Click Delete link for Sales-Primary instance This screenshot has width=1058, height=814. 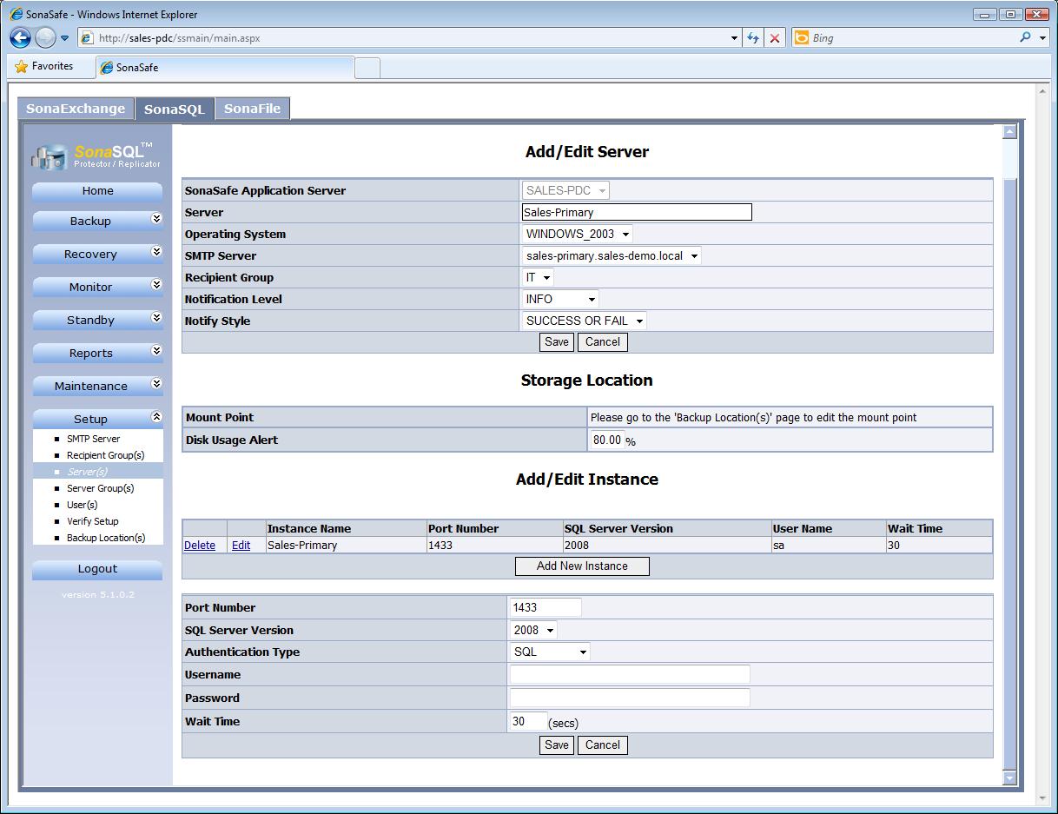[200, 546]
